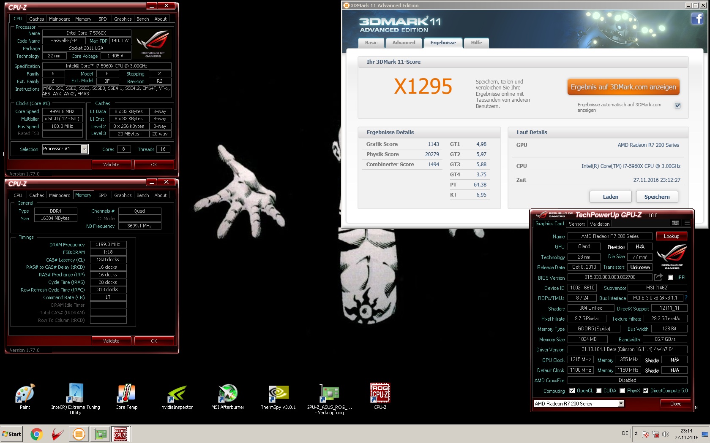Click the network tray icon with red X
Viewport: 710px width, 443px height.
(x=655, y=434)
